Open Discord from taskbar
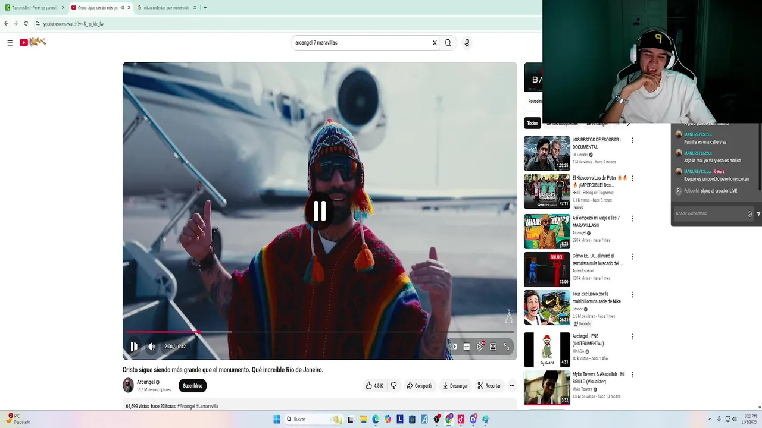Viewport: 762px width, 428px height. 473,419
